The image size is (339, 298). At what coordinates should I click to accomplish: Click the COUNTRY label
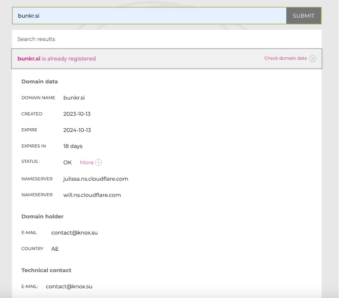point(32,248)
